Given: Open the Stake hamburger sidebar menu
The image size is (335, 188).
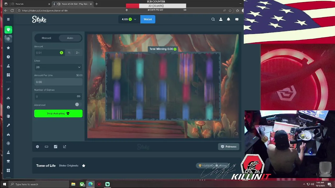Looking at the screenshot, I should coord(8,19).
